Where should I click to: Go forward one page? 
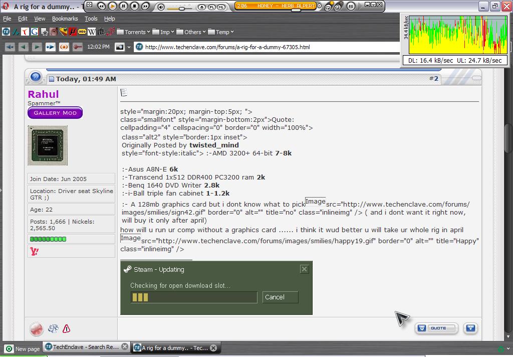pos(37,47)
